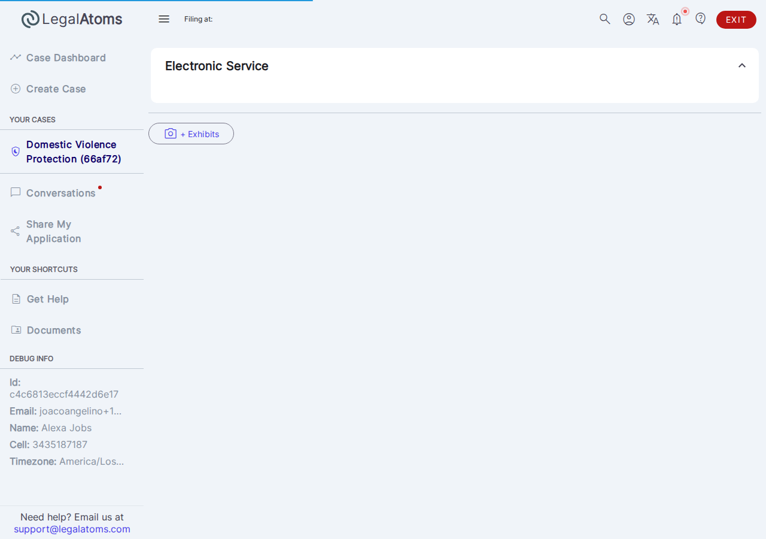This screenshot has height=539, width=766.
Task: Click the Electronic Service heading
Action: [217, 66]
